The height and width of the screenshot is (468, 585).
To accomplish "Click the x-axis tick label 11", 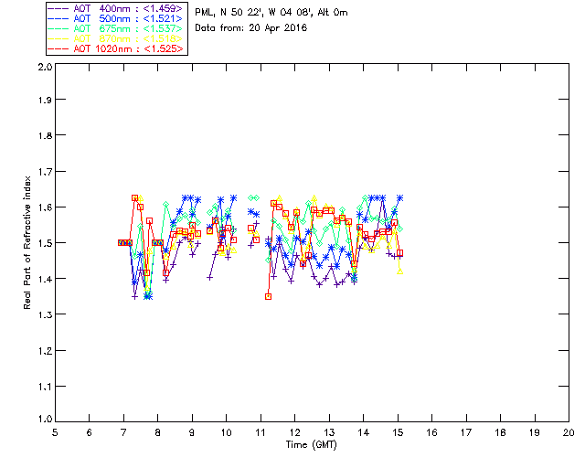I will pyautogui.click(x=261, y=432).
